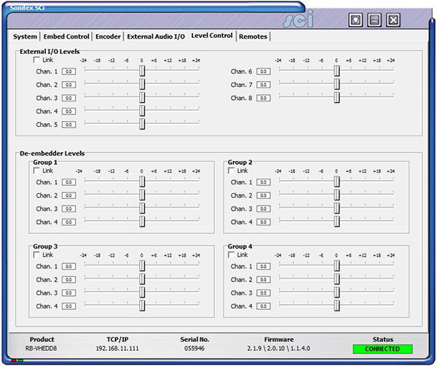The height and width of the screenshot is (366, 437).
Task: Switch to the System tab
Action: click(x=25, y=36)
